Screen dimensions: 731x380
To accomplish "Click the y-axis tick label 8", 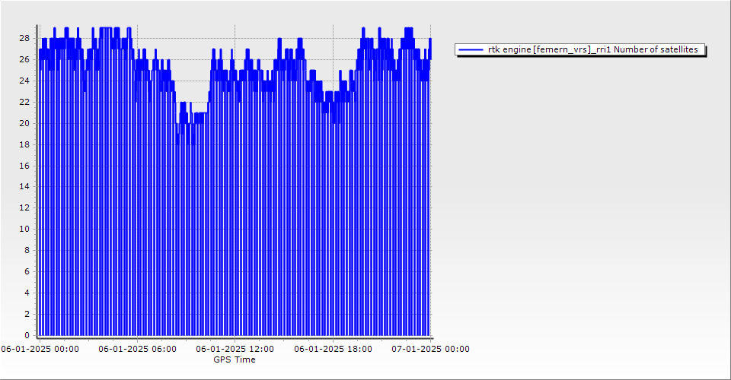I will coord(27,250).
